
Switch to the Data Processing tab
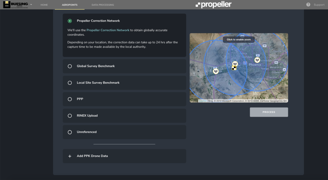pyautogui.click(x=102, y=5)
